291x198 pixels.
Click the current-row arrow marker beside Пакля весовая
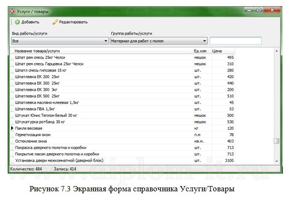(x=12, y=128)
